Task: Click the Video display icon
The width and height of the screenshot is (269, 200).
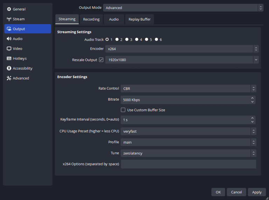Action: click(x=9, y=49)
